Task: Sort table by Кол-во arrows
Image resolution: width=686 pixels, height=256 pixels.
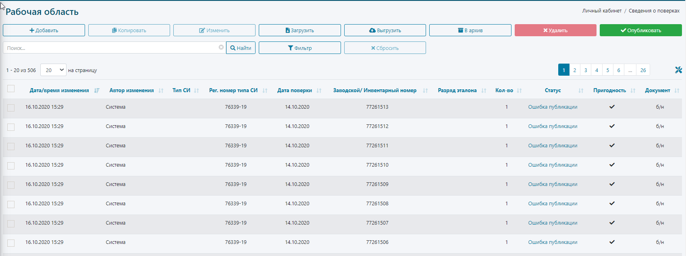Action: [519, 91]
